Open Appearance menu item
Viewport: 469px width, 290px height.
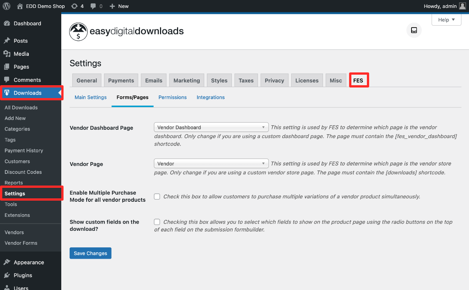pos(31,262)
